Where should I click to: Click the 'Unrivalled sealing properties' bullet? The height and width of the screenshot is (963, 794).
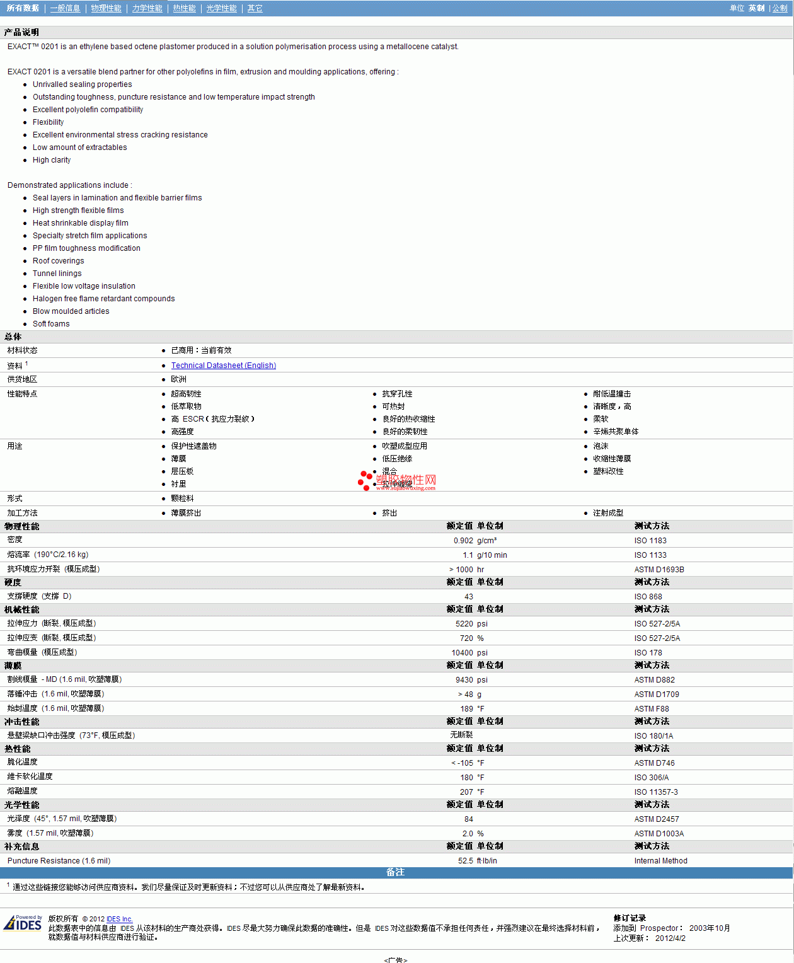pyautogui.click(x=83, y=84)
